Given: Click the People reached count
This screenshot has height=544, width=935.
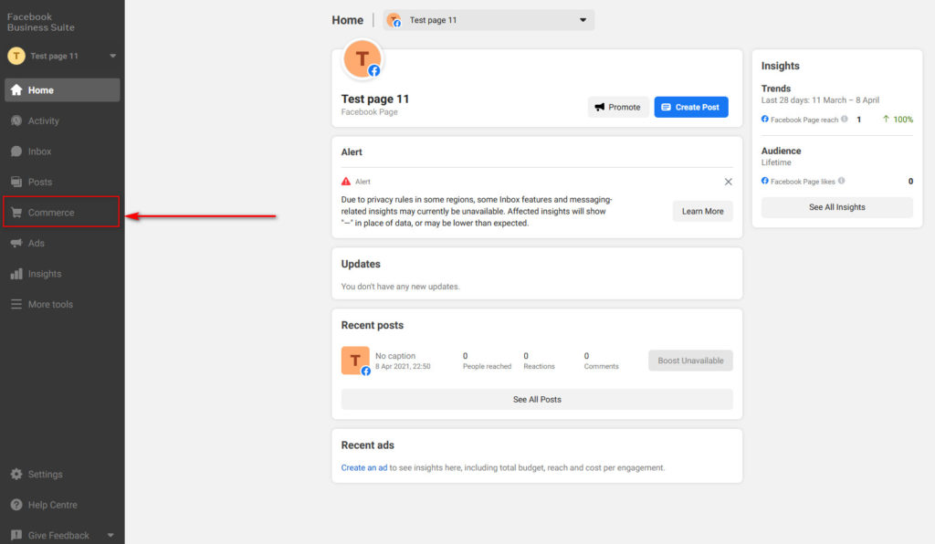Looking at the screenshot, I should pos(465,356).
